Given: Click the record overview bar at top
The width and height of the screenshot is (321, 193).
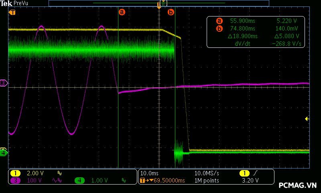Looking at the screenshot, I should pos(159,3).
